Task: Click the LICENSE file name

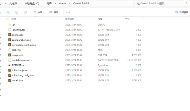Action: coord(16,50)
